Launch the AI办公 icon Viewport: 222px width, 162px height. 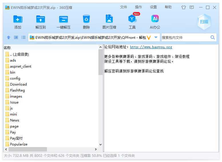point(155,19)
